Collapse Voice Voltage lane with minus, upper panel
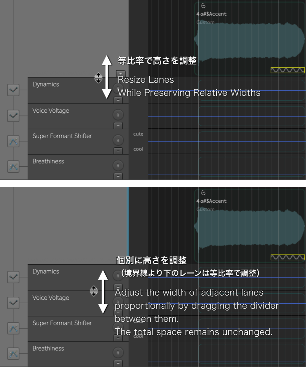This screenshot has height=367, width=306. [118, 126]
